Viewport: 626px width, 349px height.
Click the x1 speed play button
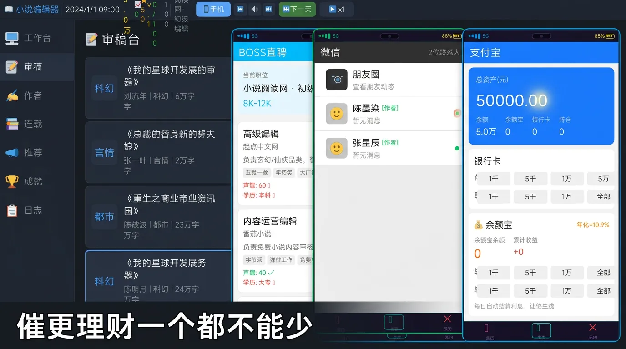click(337, 9)
